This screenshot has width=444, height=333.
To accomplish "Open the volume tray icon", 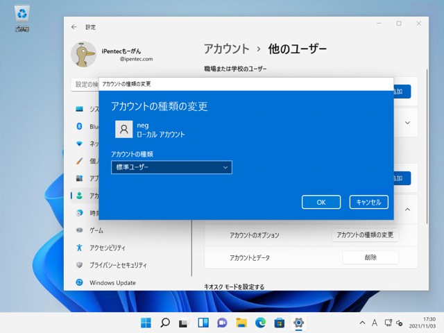I will click(400, 323).
